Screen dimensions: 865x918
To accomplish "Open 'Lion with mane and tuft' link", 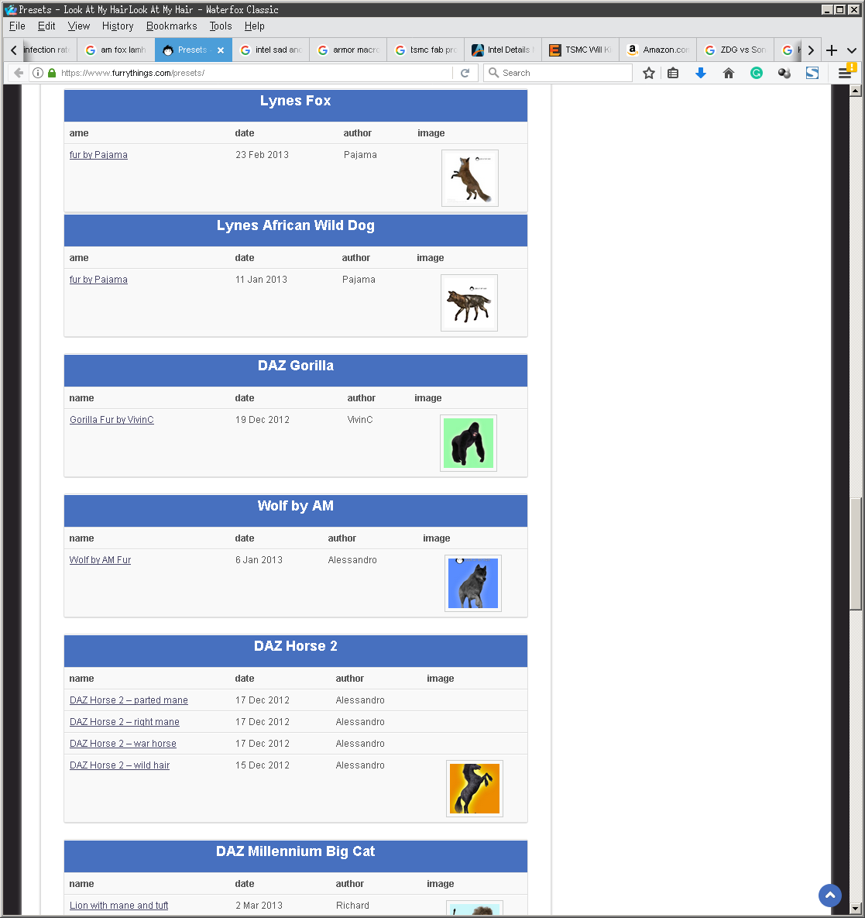I will click(118, 905).
